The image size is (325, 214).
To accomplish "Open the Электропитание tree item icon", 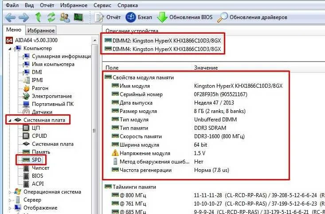I will coord(26,96).
